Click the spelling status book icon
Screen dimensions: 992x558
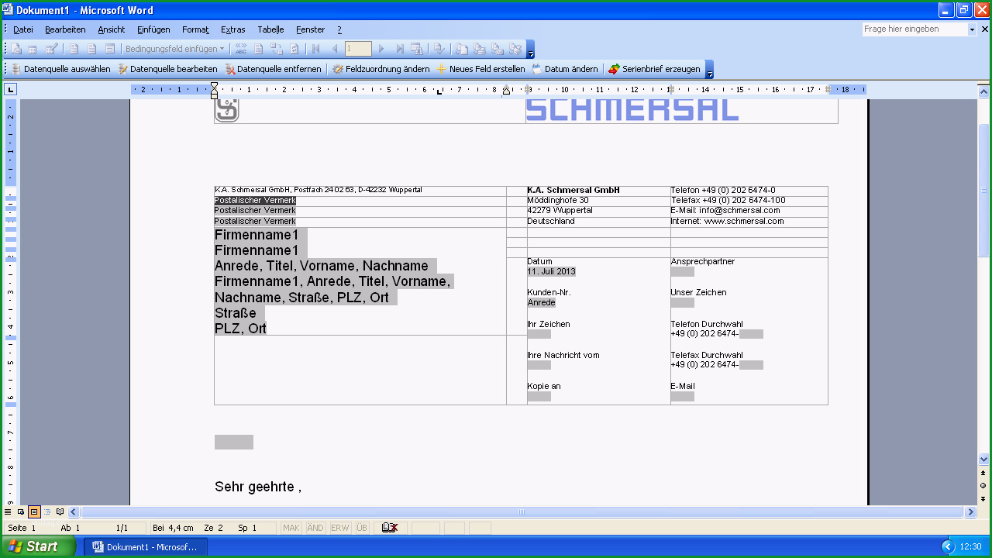click(x=390, y=528)
